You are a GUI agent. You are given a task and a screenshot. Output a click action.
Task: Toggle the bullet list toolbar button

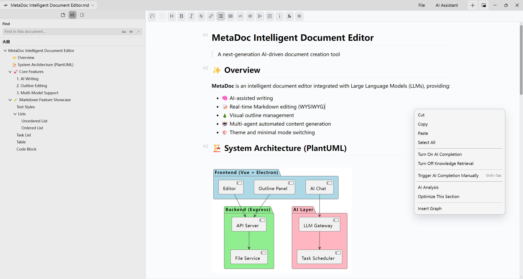click(221, 16)
